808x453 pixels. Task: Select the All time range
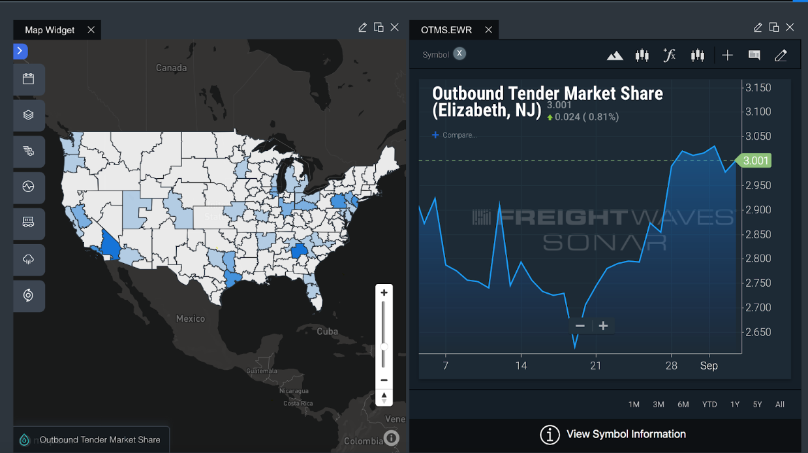coord(780,405)
